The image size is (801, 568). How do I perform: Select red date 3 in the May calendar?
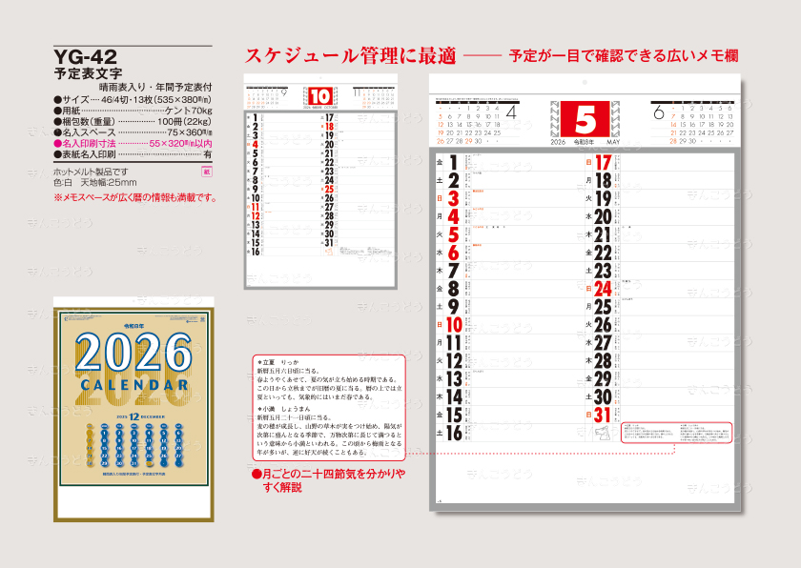point(453,198)
